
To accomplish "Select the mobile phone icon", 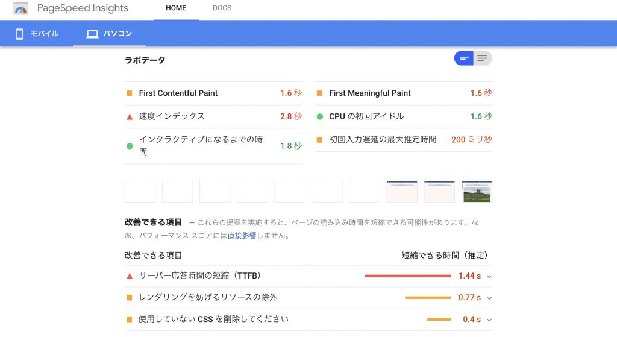I will coord(19,34).
